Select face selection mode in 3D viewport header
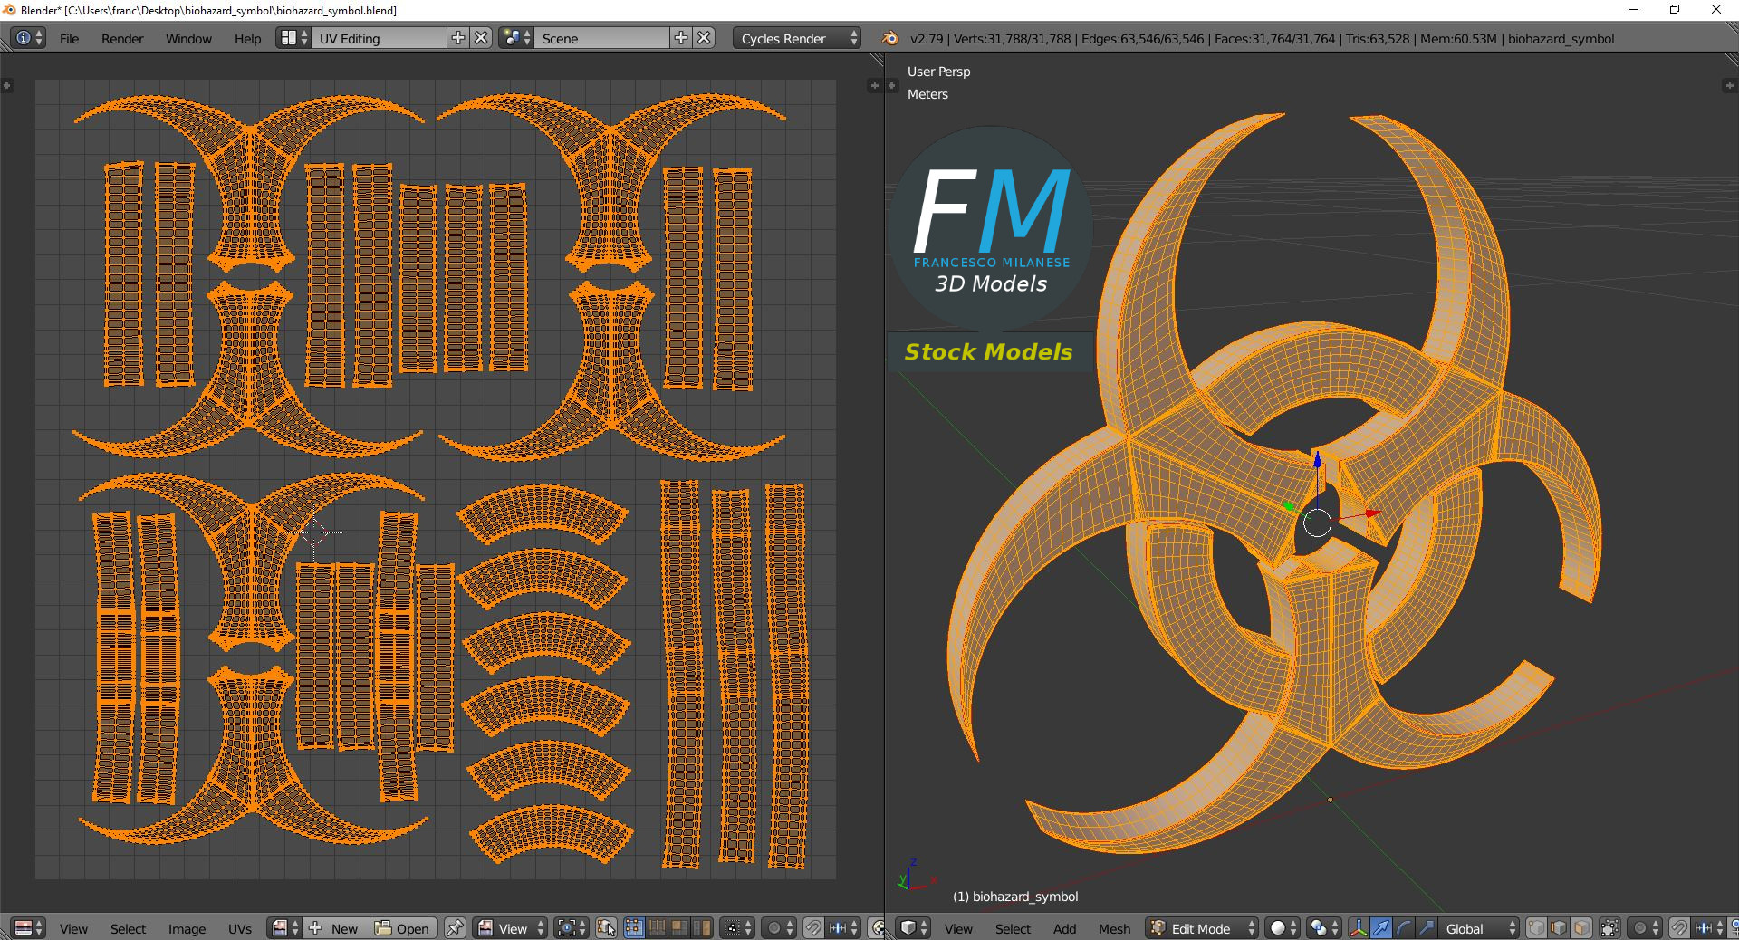Screen dimensions: 1739x940 pyautogui.click(x=1581, y=928)
